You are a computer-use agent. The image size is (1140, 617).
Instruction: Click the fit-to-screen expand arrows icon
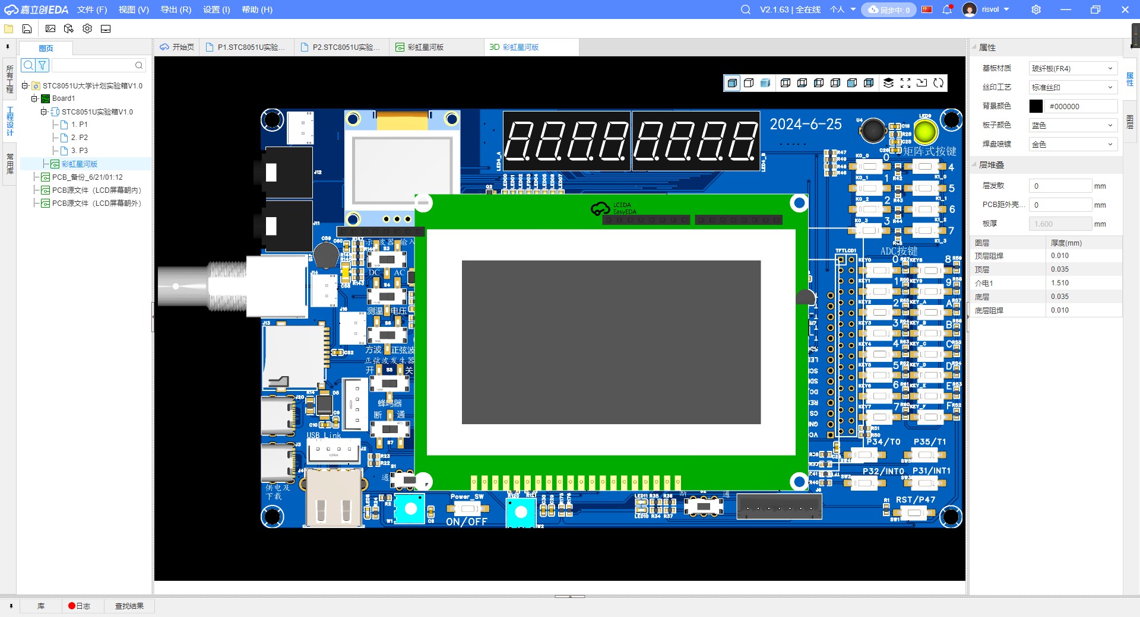click(x=905, y=83)
